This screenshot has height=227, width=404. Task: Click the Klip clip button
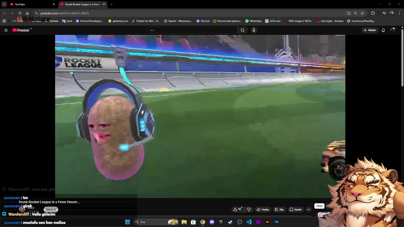point(279,209)
